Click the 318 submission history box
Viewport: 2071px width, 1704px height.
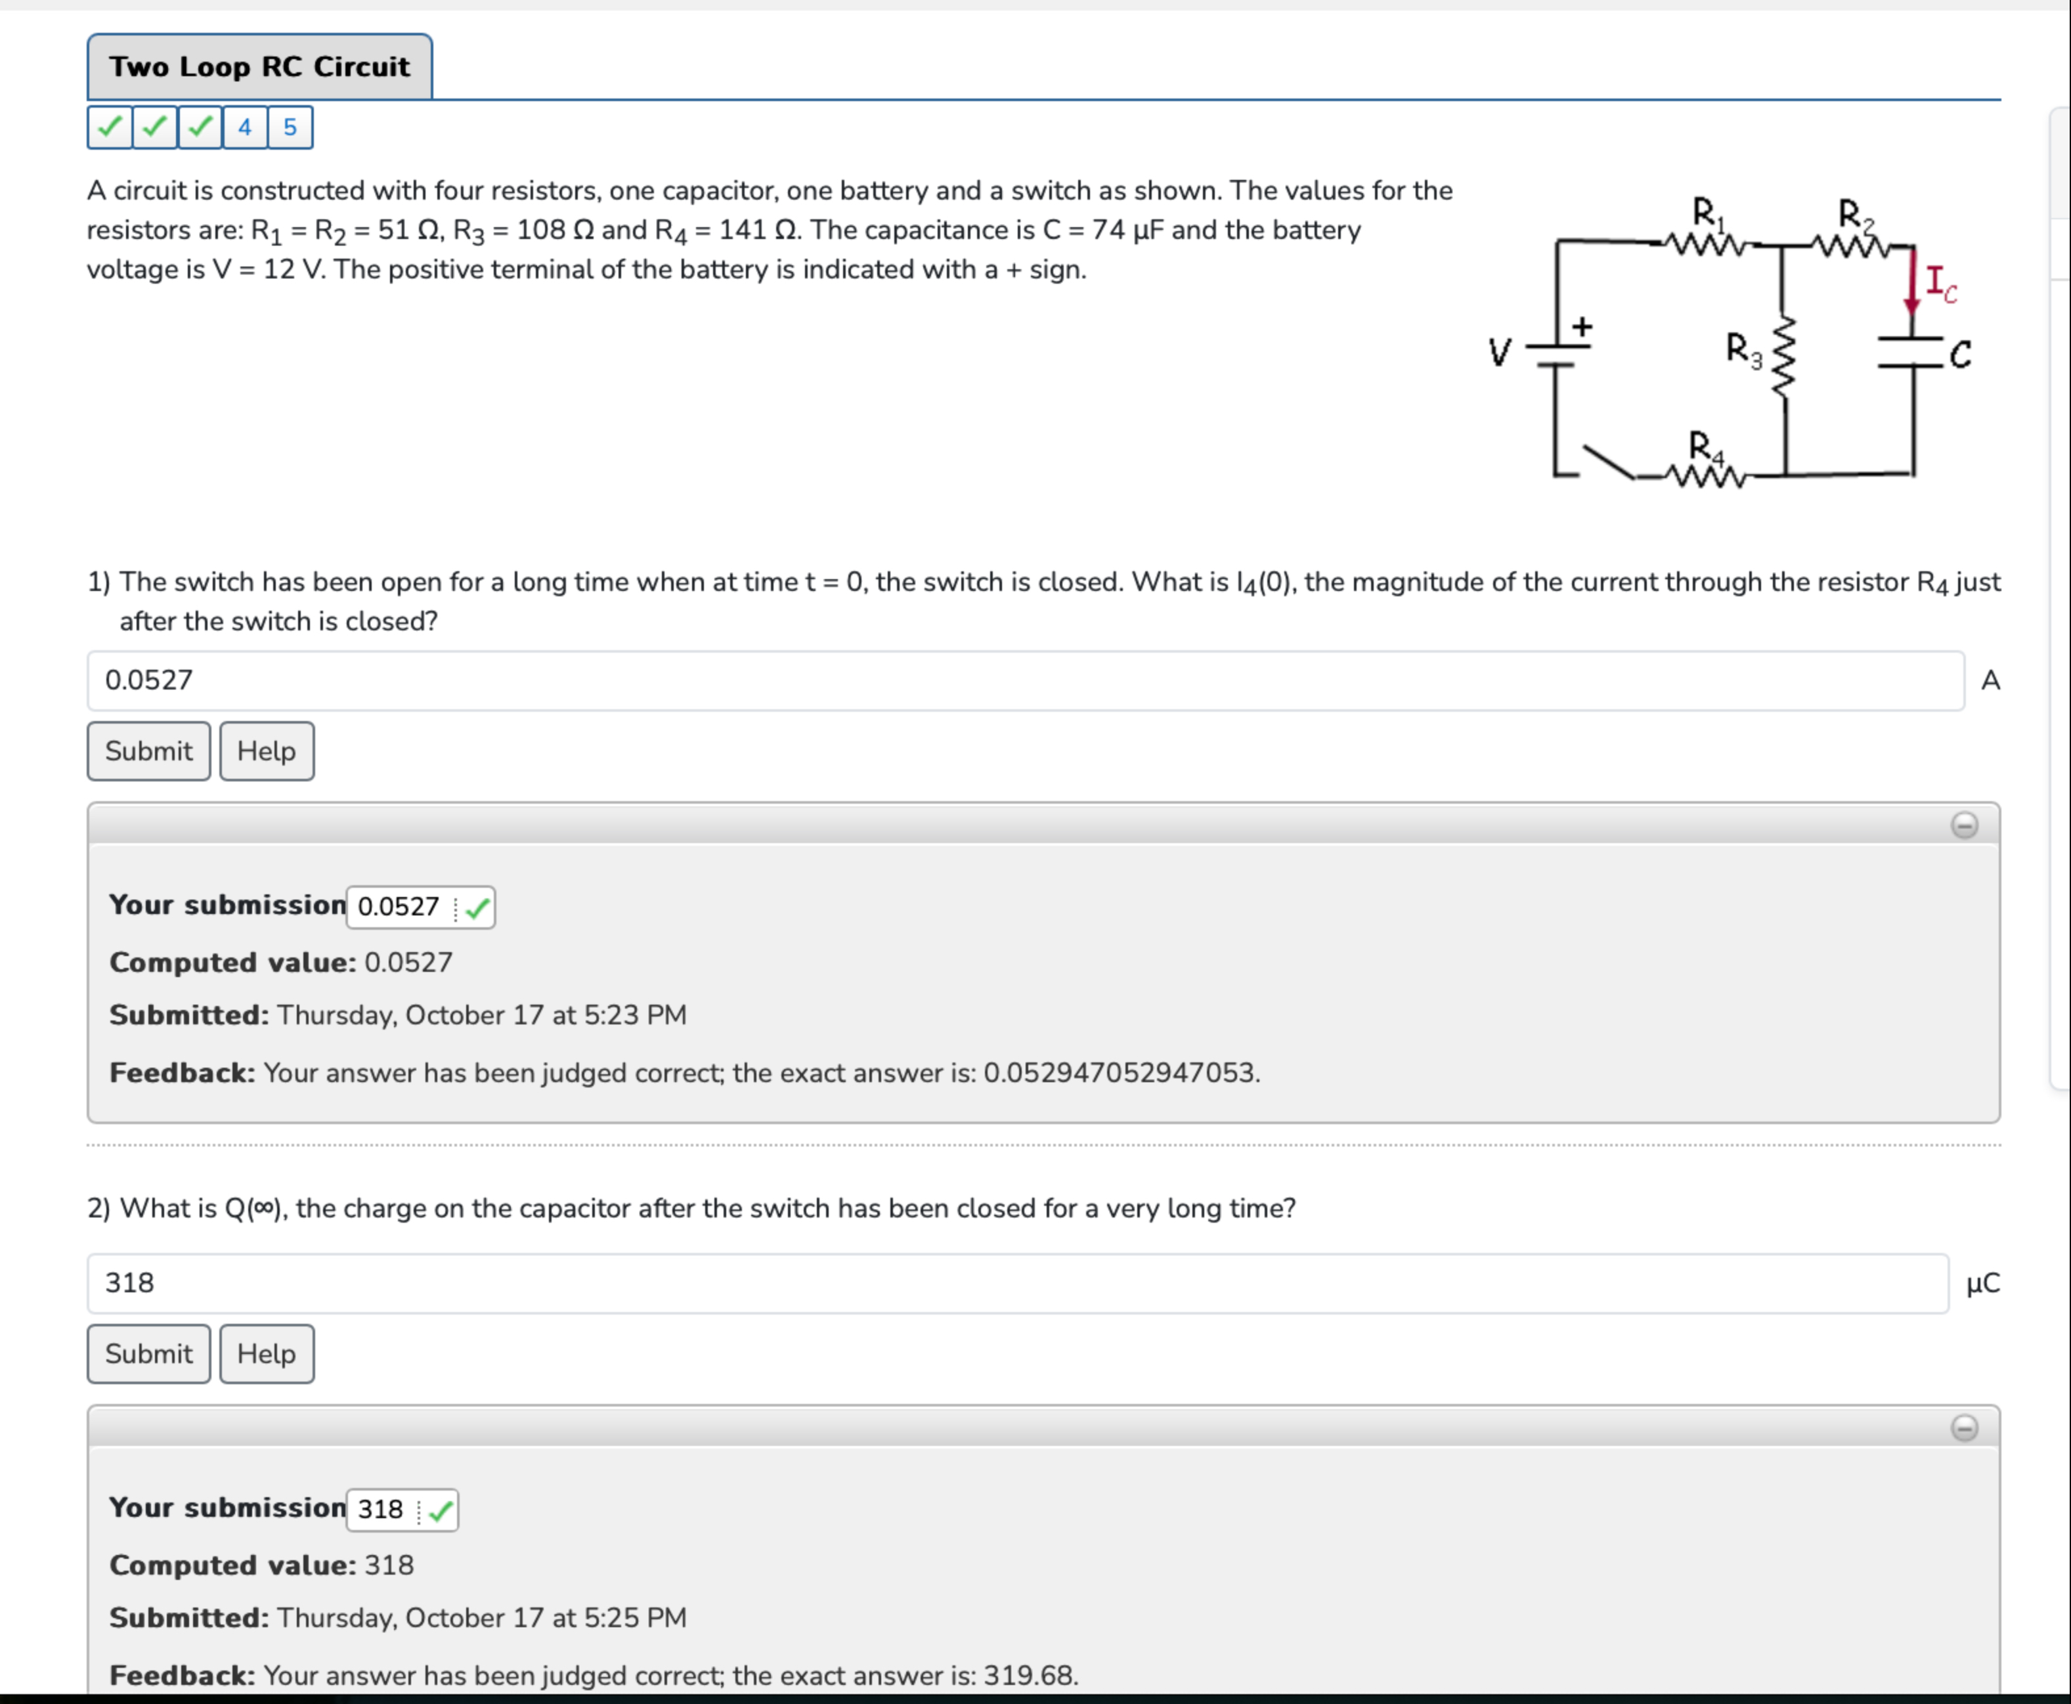point(381,1510)
